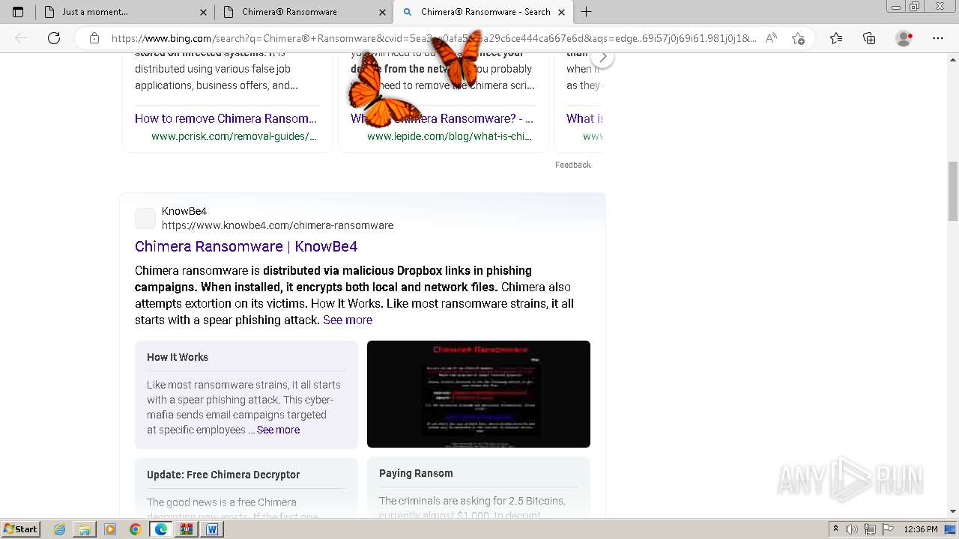Select the 'How It Works' heading

[178, 357]
